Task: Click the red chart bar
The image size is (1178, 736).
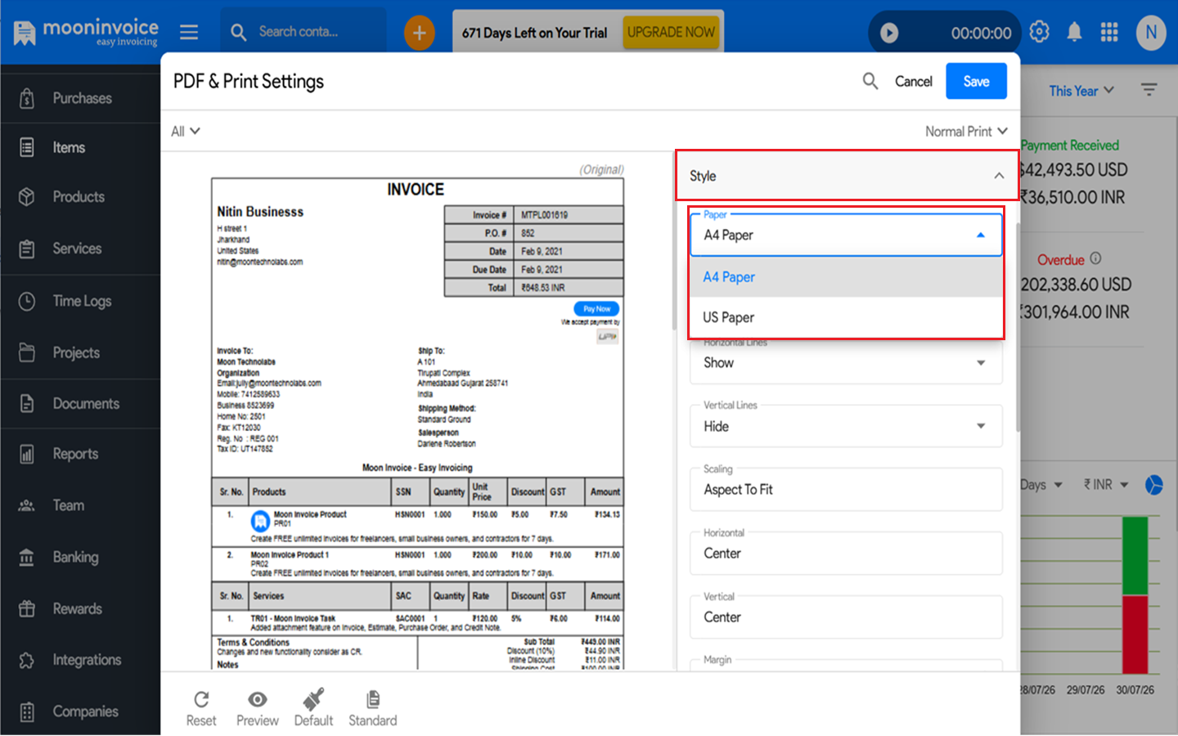Action: tap(1135, 635)
